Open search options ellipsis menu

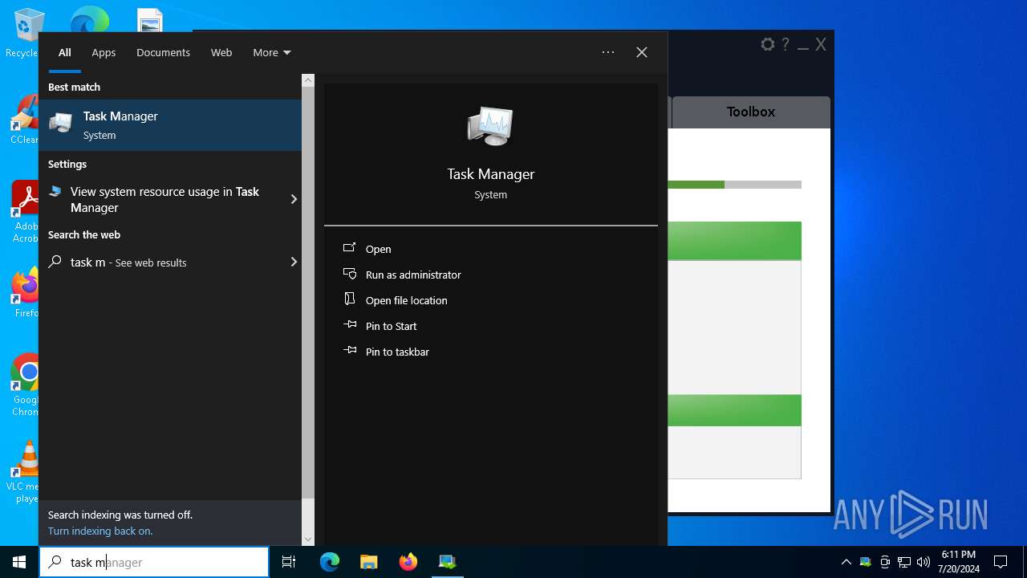(608, 52)
